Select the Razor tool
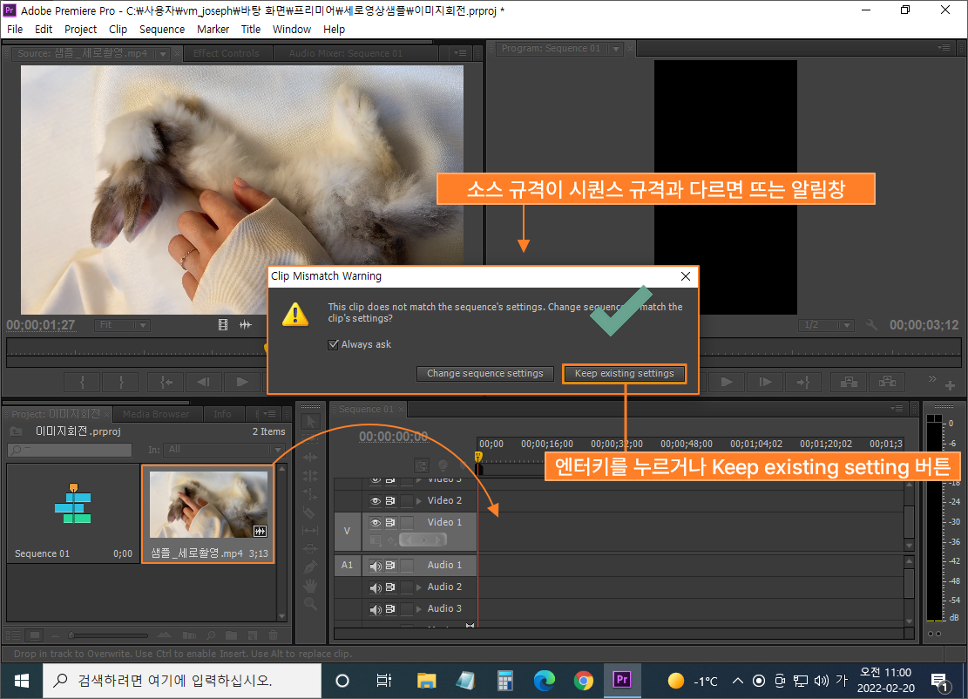The height and width of the screenshot is (699, 968). [x=310, y=512]
